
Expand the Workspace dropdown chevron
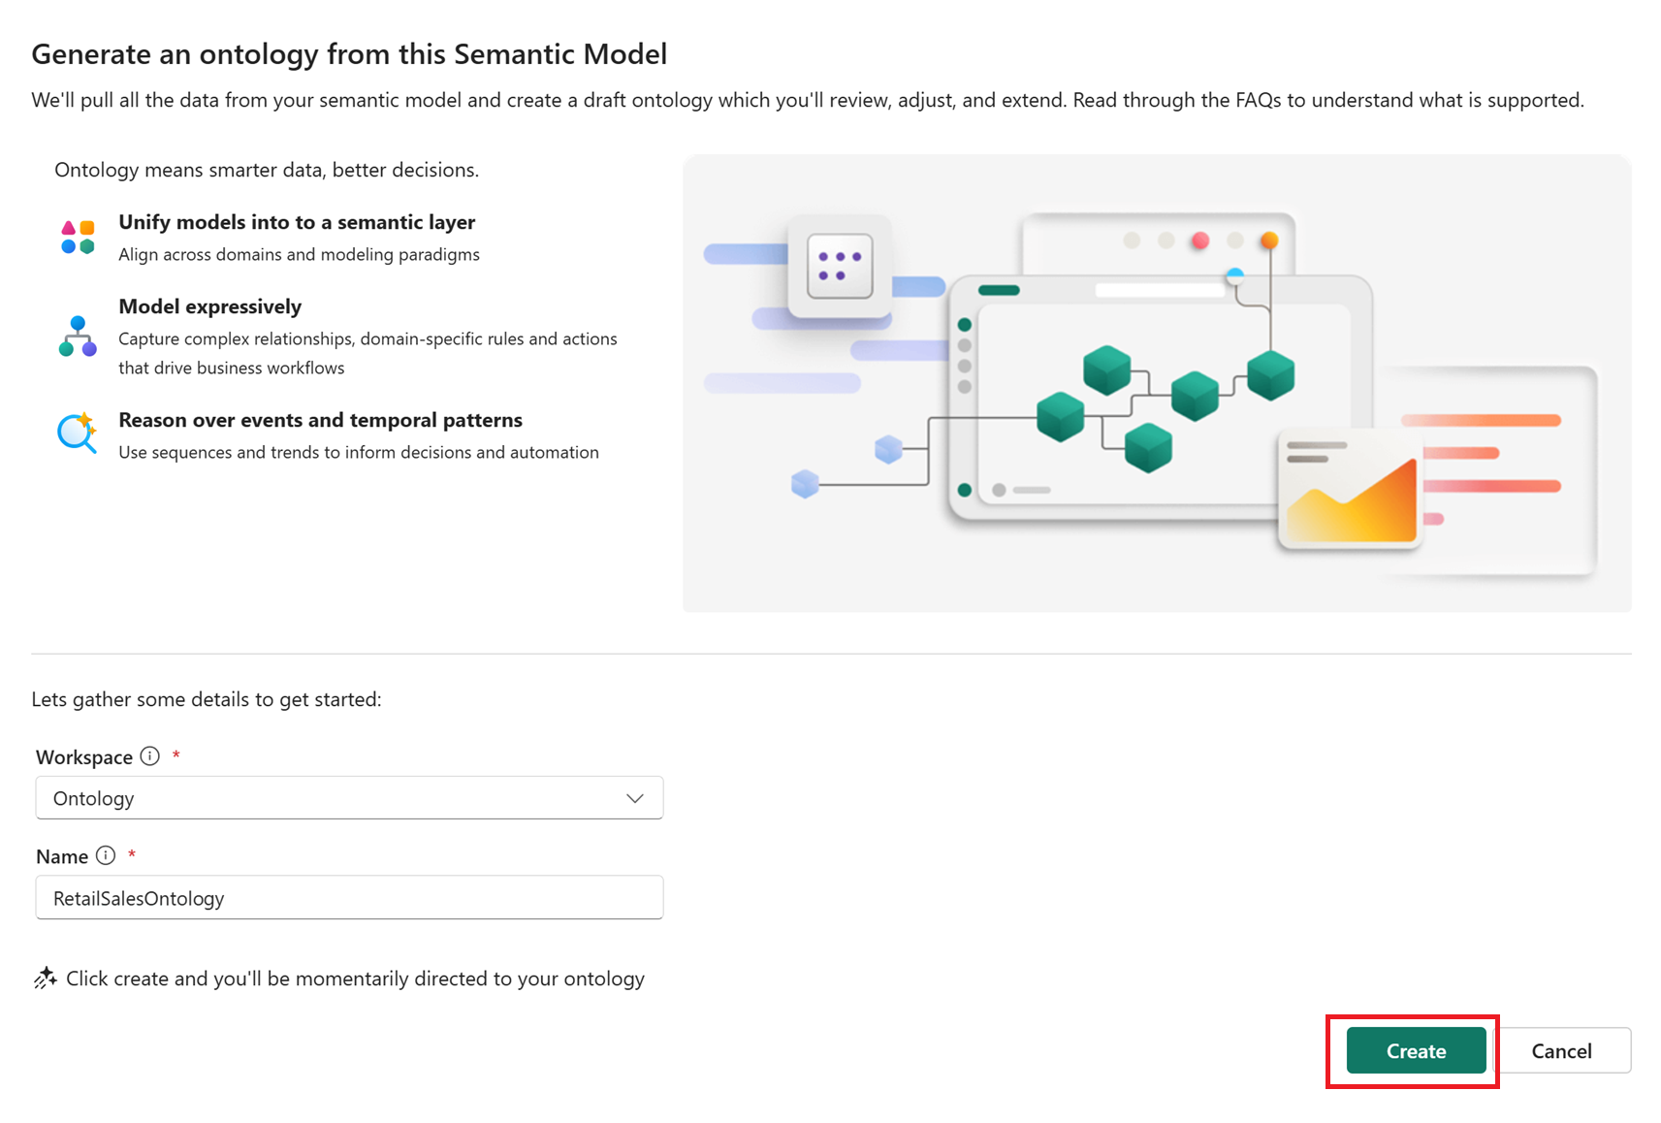(635, 798)
